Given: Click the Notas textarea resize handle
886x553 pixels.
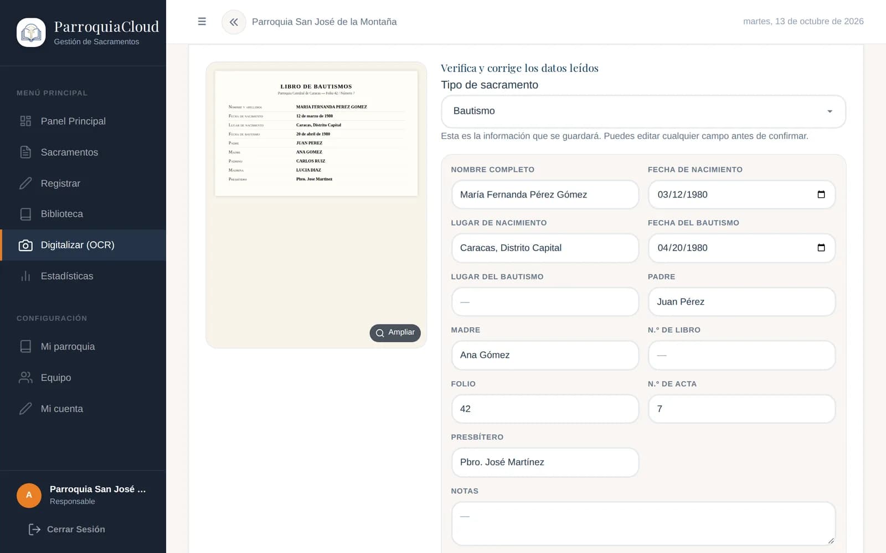Looking at the screenshot, I should 831,541.
